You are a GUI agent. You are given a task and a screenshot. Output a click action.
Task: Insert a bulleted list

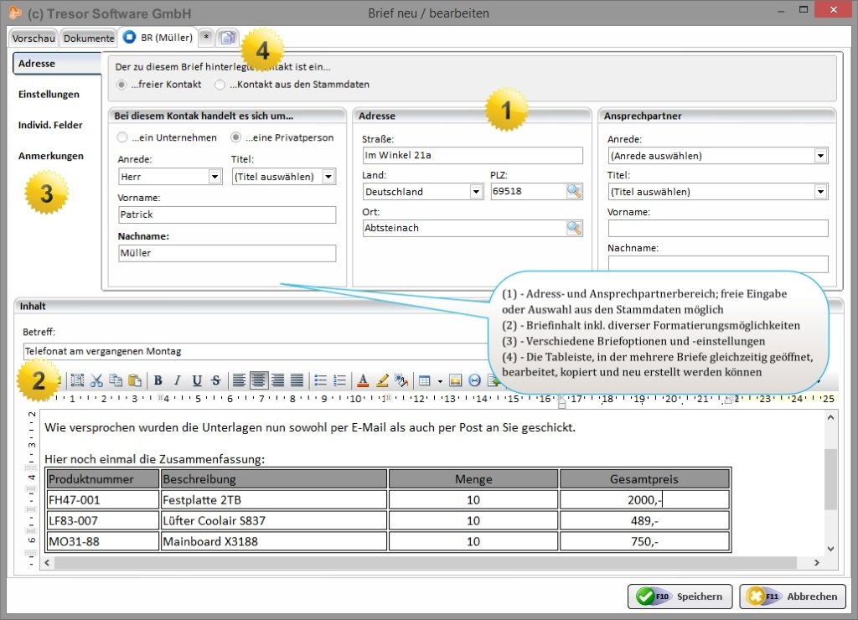pyautogui.click(x=320, y=380)
